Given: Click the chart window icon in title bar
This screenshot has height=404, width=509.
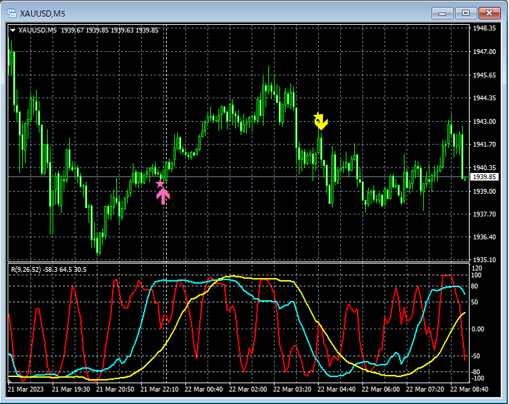Looking at the screenshot, I should pos(12,13).
